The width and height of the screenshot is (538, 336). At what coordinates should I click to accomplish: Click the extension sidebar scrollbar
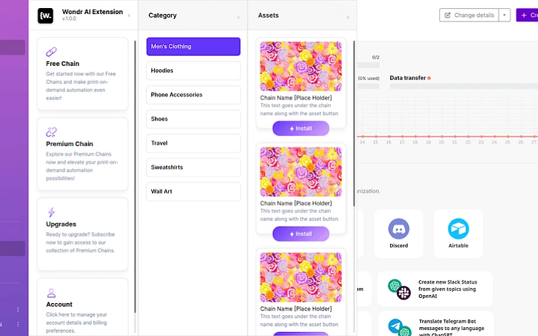coord(135,177)
